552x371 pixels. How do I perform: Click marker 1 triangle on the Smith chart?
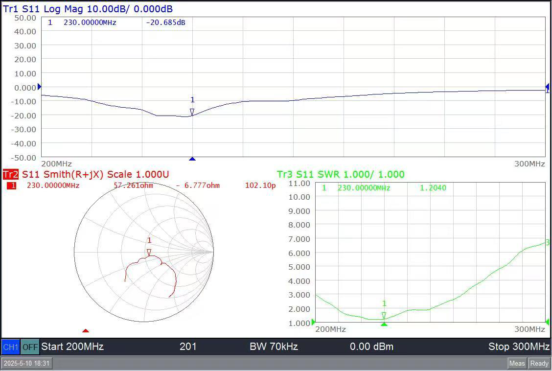click(149, 253)
